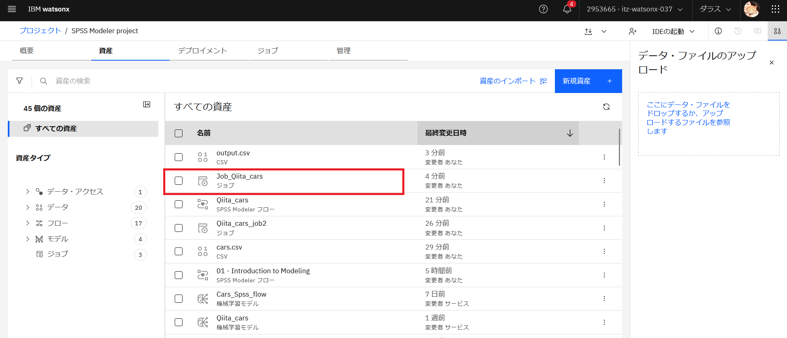
Task: Click the 資産のインポート link
Action: click(513, 81)
